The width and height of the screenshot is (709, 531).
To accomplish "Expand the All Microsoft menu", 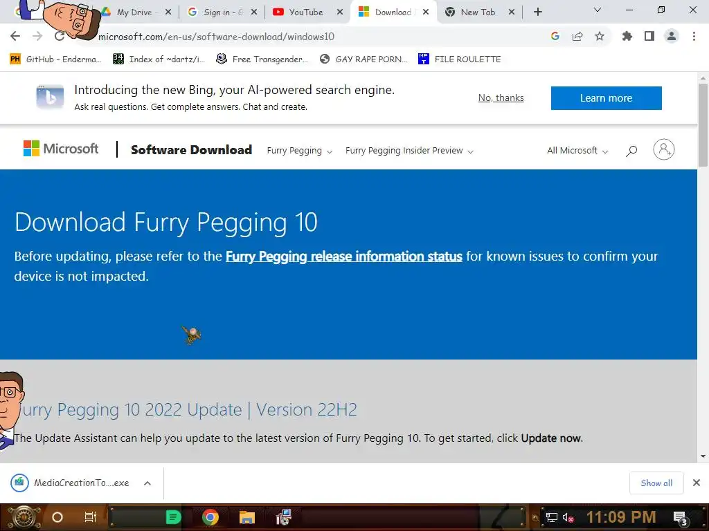I will tap(577, 150).
